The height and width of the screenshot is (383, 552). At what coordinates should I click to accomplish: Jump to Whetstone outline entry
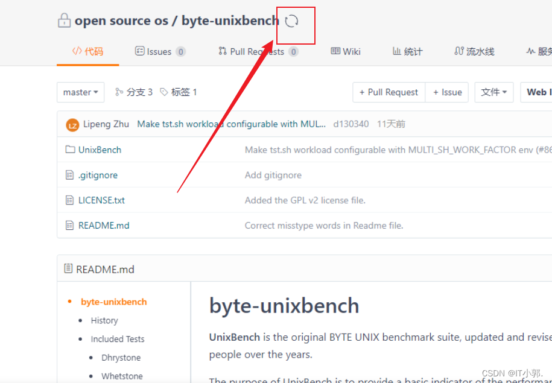[122, 376]
